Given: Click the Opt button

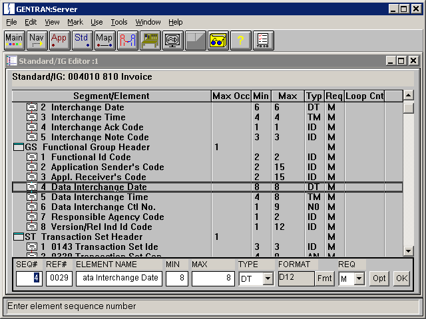Looking at the screenshot, I should 379,278.
